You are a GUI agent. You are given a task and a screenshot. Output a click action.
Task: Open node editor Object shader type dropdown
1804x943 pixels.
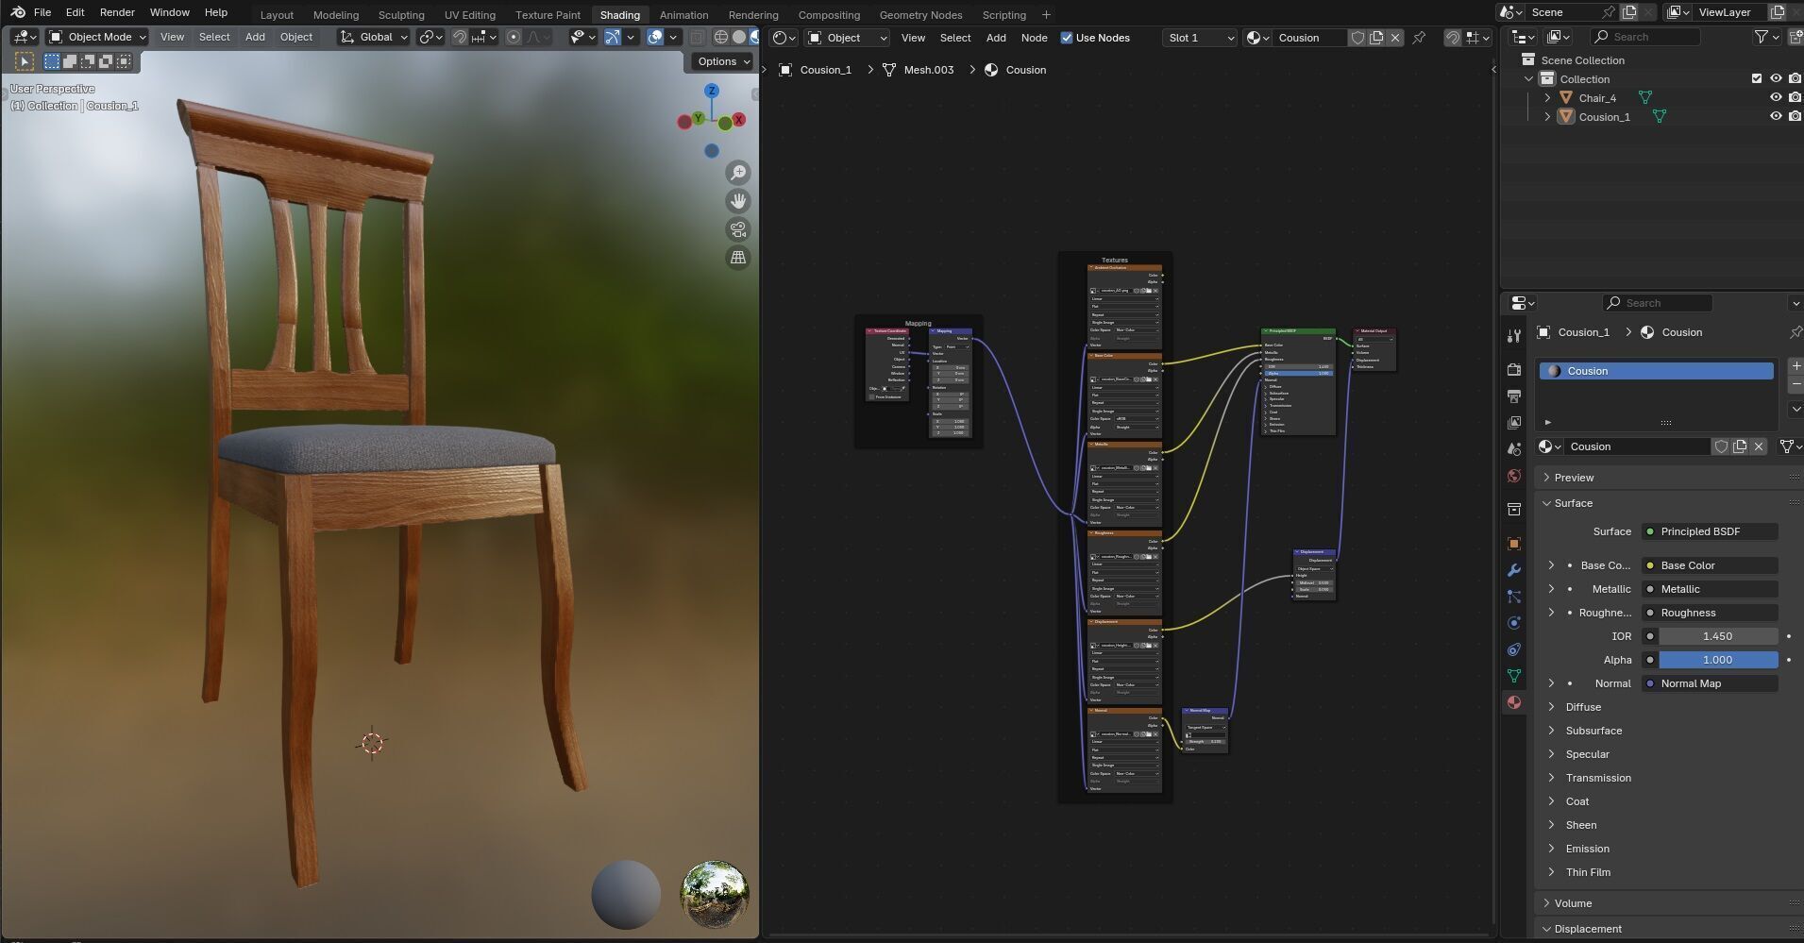848,38
